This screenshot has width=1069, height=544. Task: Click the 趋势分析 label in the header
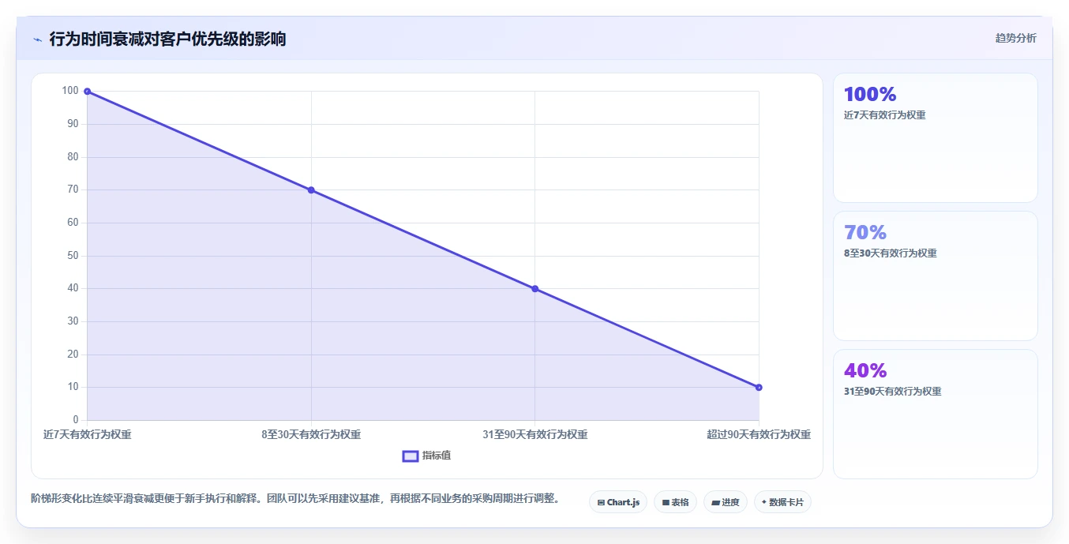click(x=1015, y=38)
